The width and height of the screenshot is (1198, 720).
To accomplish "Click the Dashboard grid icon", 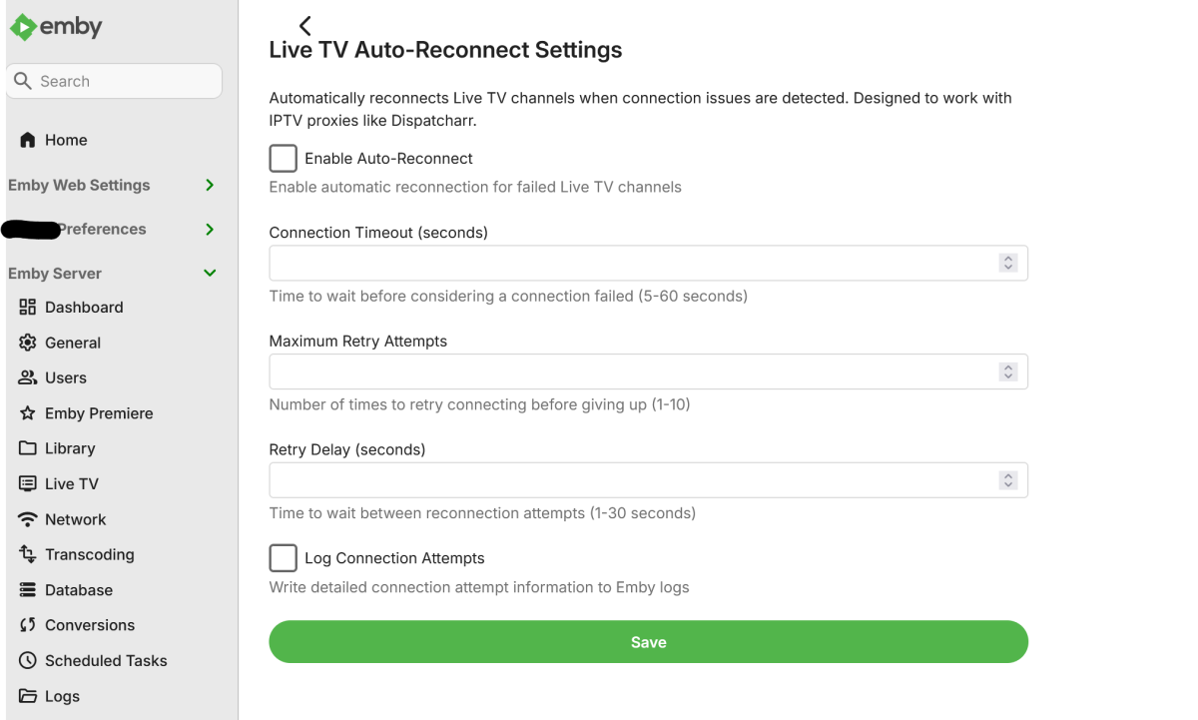I will pyautogui.click(x=28, y=308).
